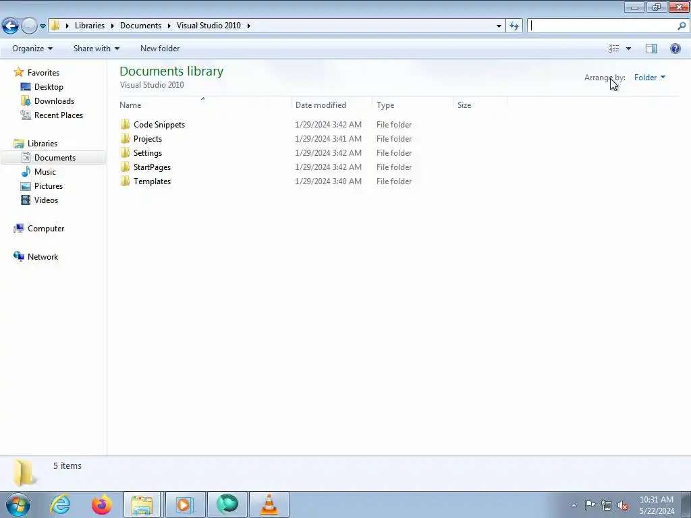Click the search magnifier icon
The width and height of the screenshot is (691, 518).
(682, 26)
